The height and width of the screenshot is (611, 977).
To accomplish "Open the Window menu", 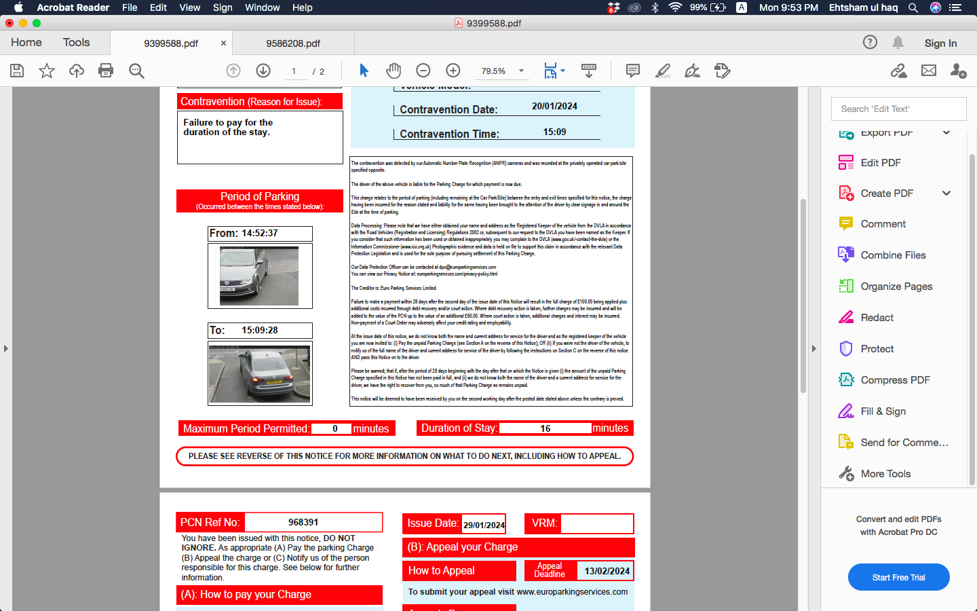I will [263, 7].
